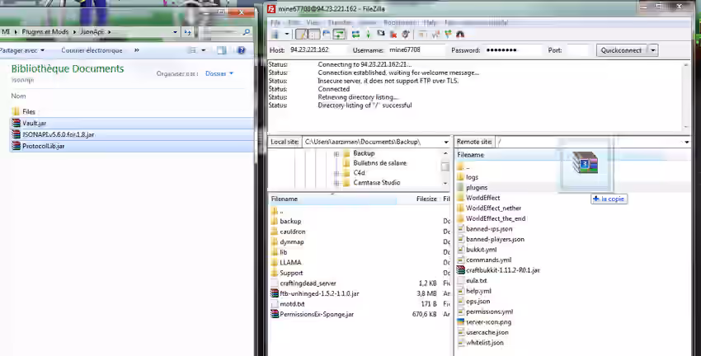Image resolution: width=701 pixels, height=356 pixels.
Task: Select Bulletins de salaire folder in tree
Action: (379, 163)
